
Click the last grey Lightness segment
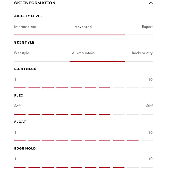(x=147, y=88)
